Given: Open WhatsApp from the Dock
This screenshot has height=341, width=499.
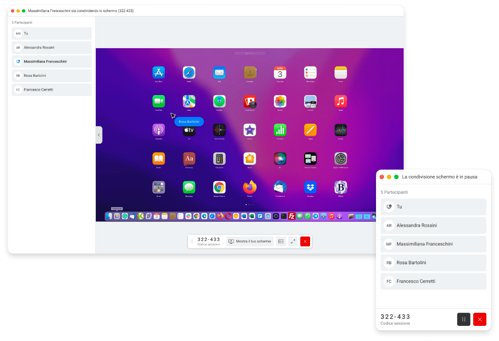Looking at the screenshot, I should click(x=307, y=216).
